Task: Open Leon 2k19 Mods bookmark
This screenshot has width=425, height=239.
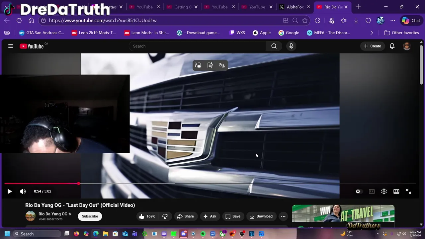Action: [x=94, y=33]
